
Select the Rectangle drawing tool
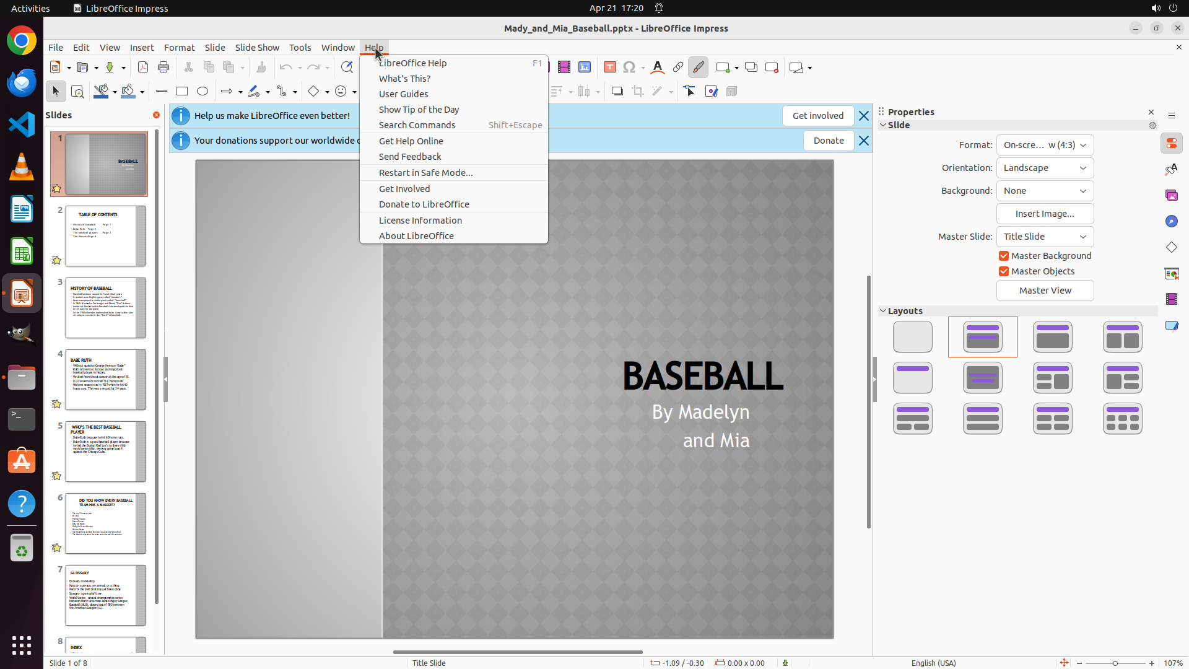pyautogui.click(x=182, y=92)
